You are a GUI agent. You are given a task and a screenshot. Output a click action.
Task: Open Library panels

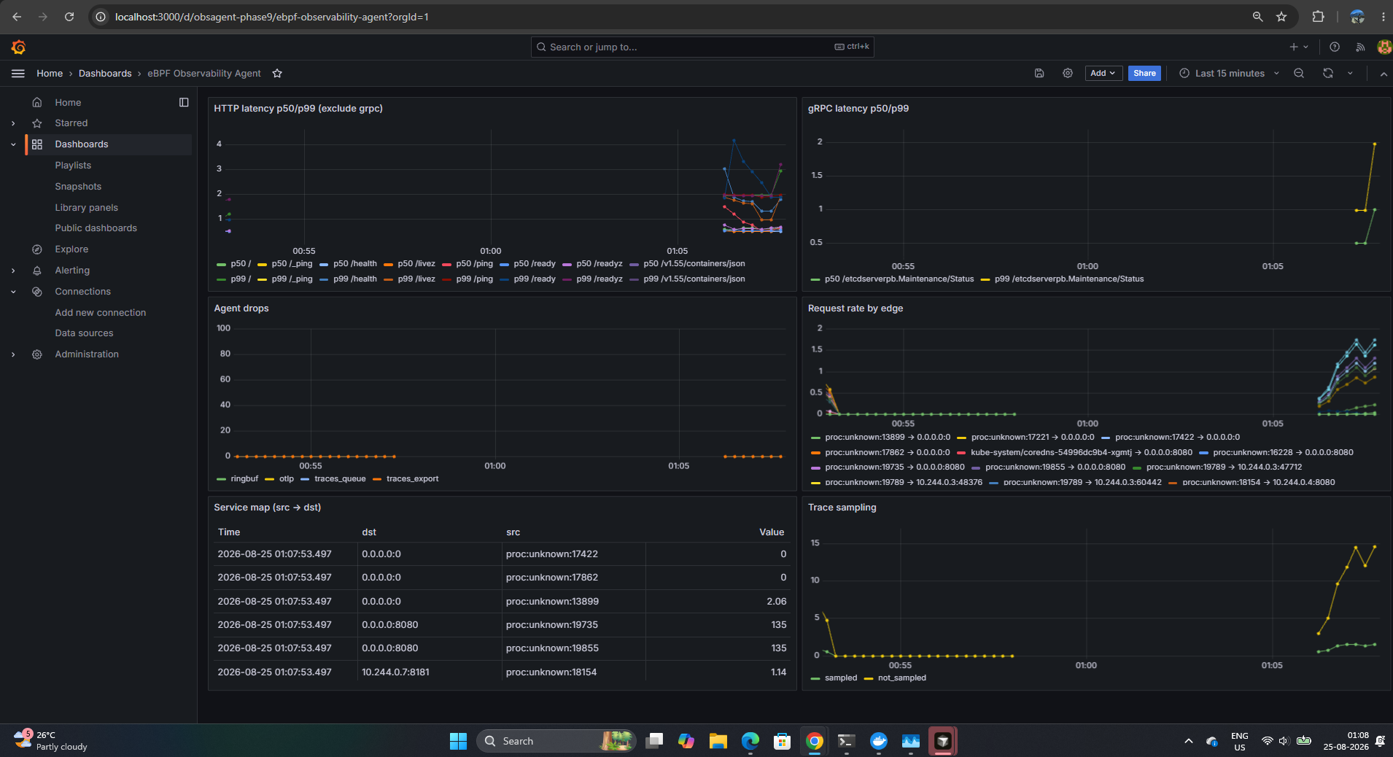[86, 208]
